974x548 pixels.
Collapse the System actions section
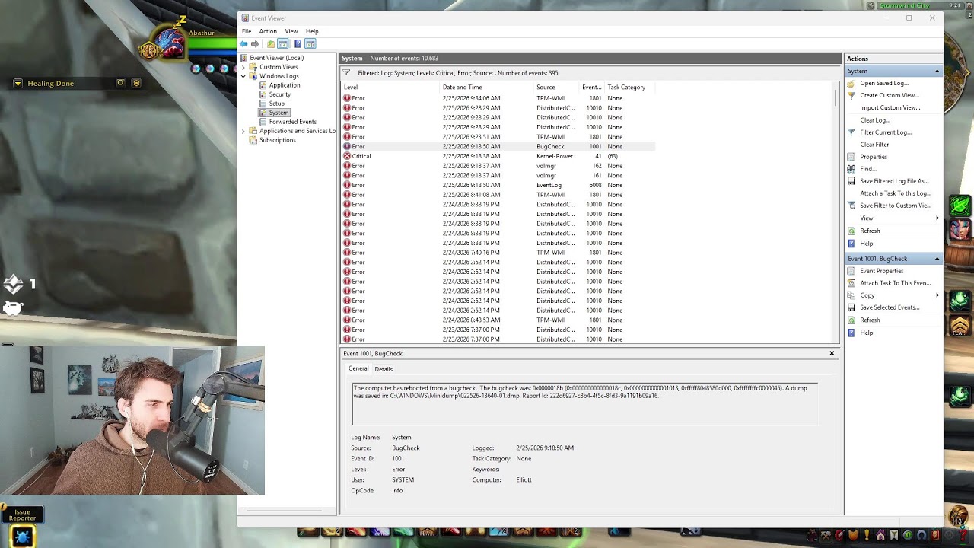(937, 71)
